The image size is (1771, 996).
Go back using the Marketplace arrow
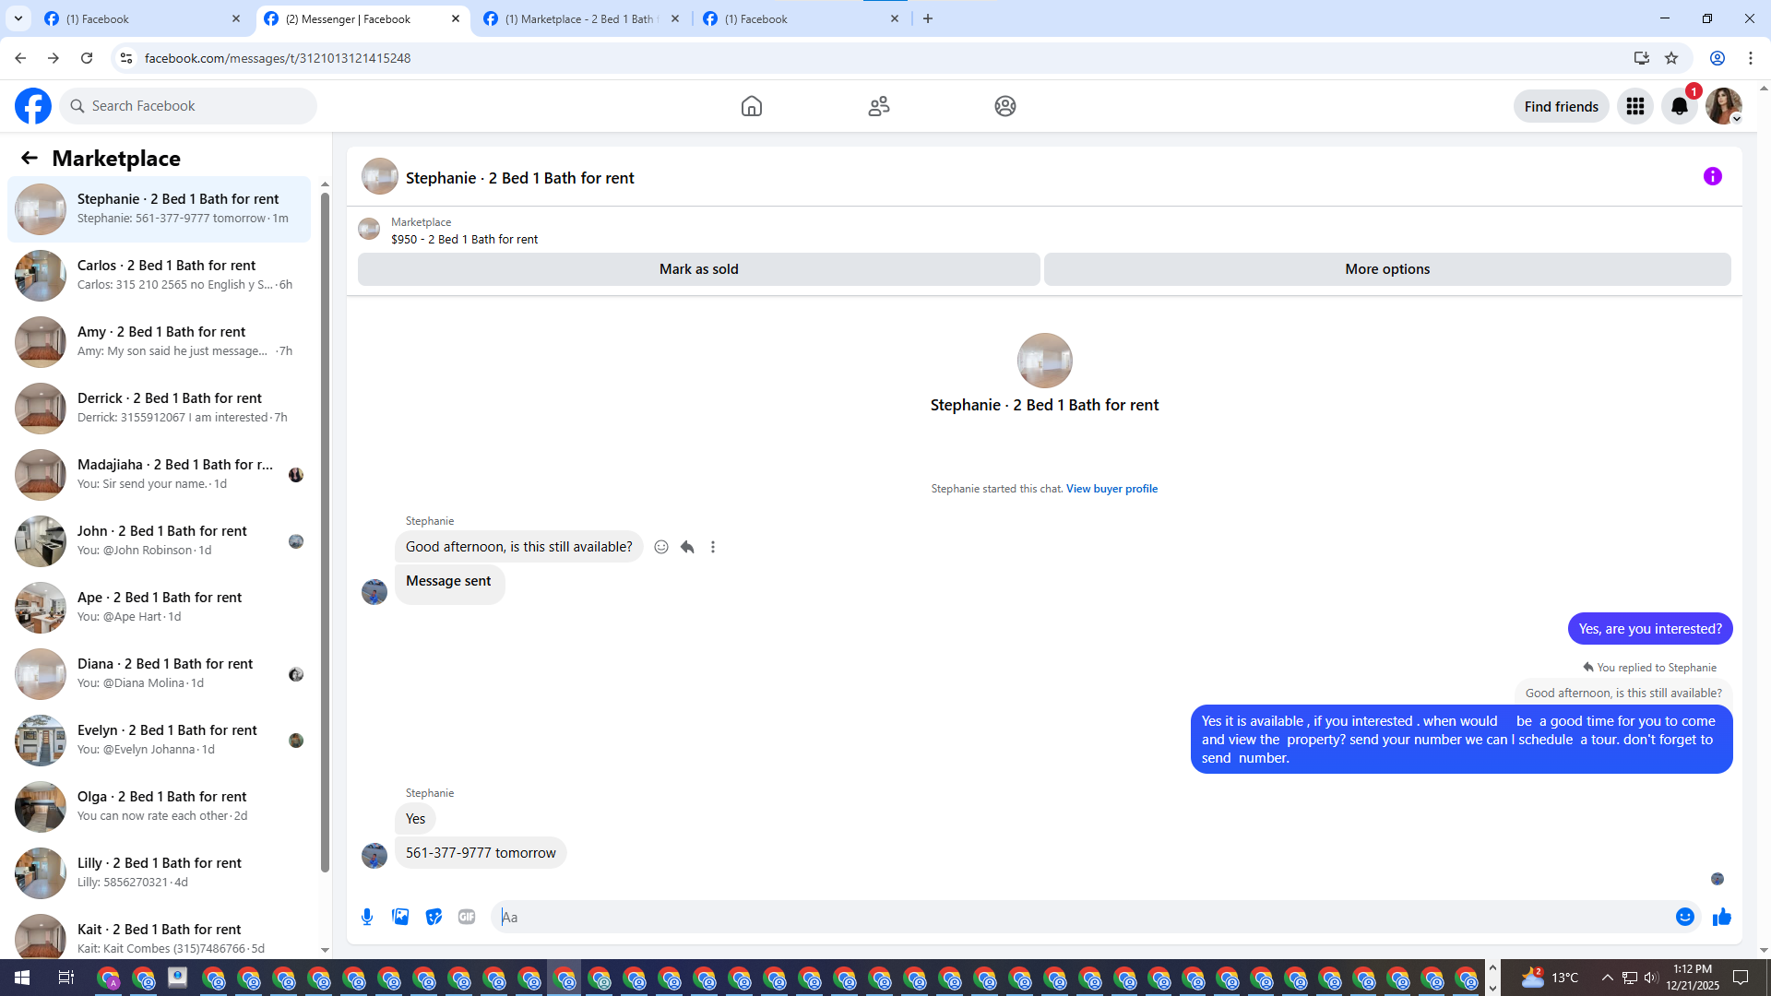[x=30, y=158]
